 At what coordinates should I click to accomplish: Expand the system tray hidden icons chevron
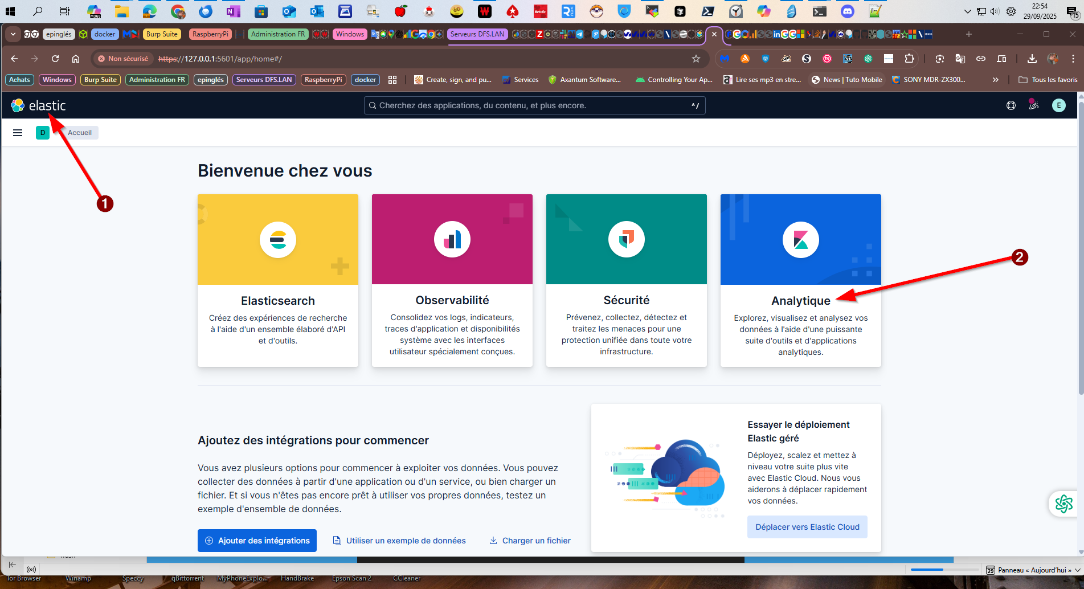967,11
